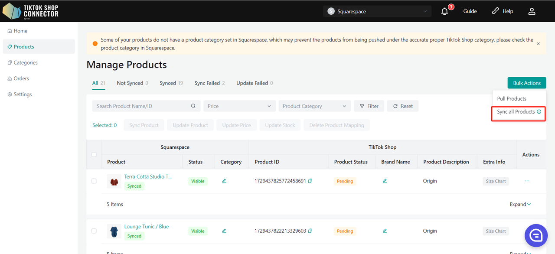The height and width of the screenshot is (254, 555).
Task: Tick the checkbox for Lounge Tunic / Blue row
Action: click(94, 231)
